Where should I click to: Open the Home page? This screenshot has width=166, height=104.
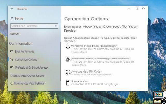[17, 18]
